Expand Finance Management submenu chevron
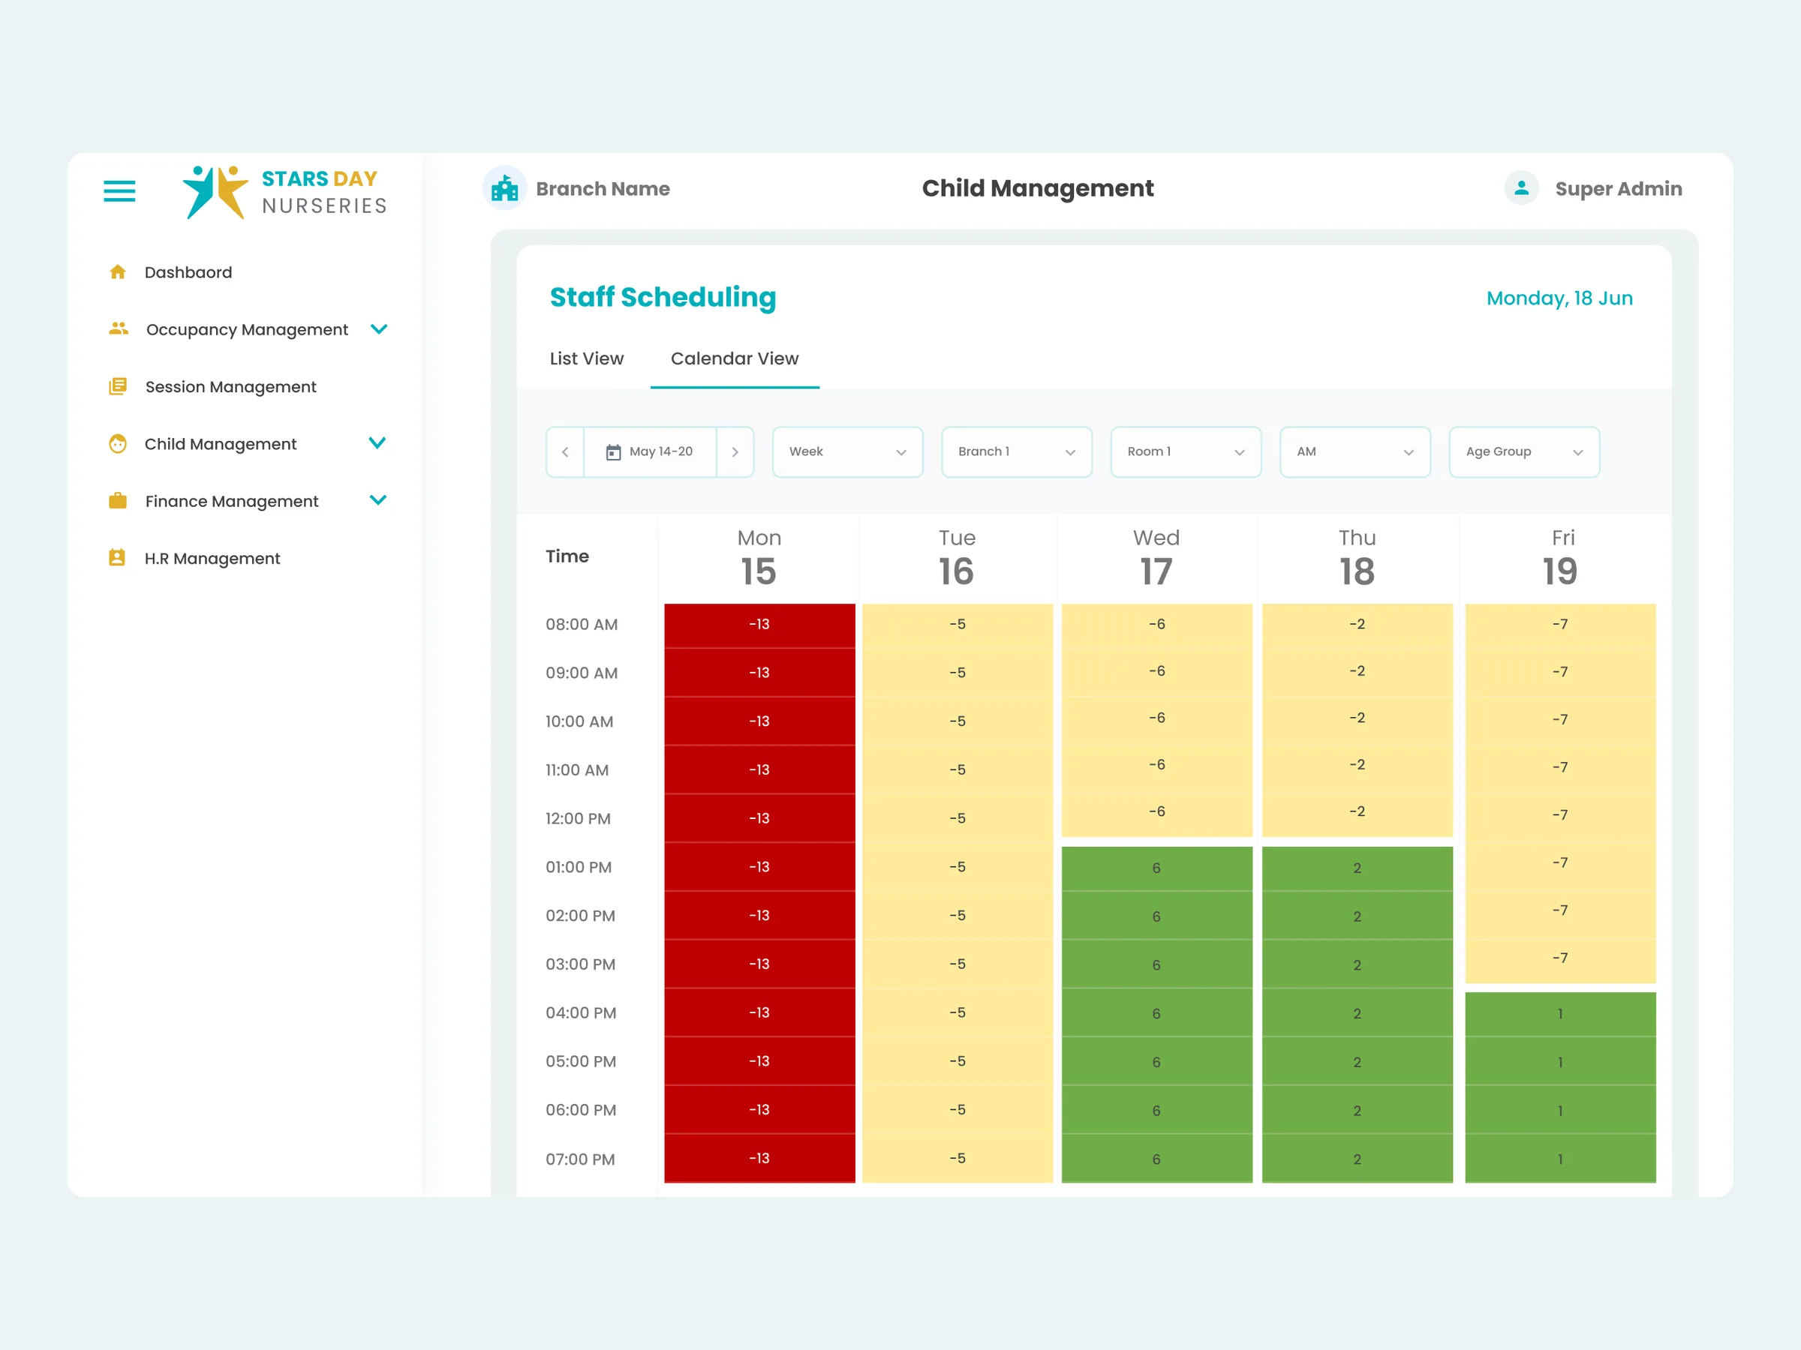Screen dimensions: 1801x1350 coord(377,499)
